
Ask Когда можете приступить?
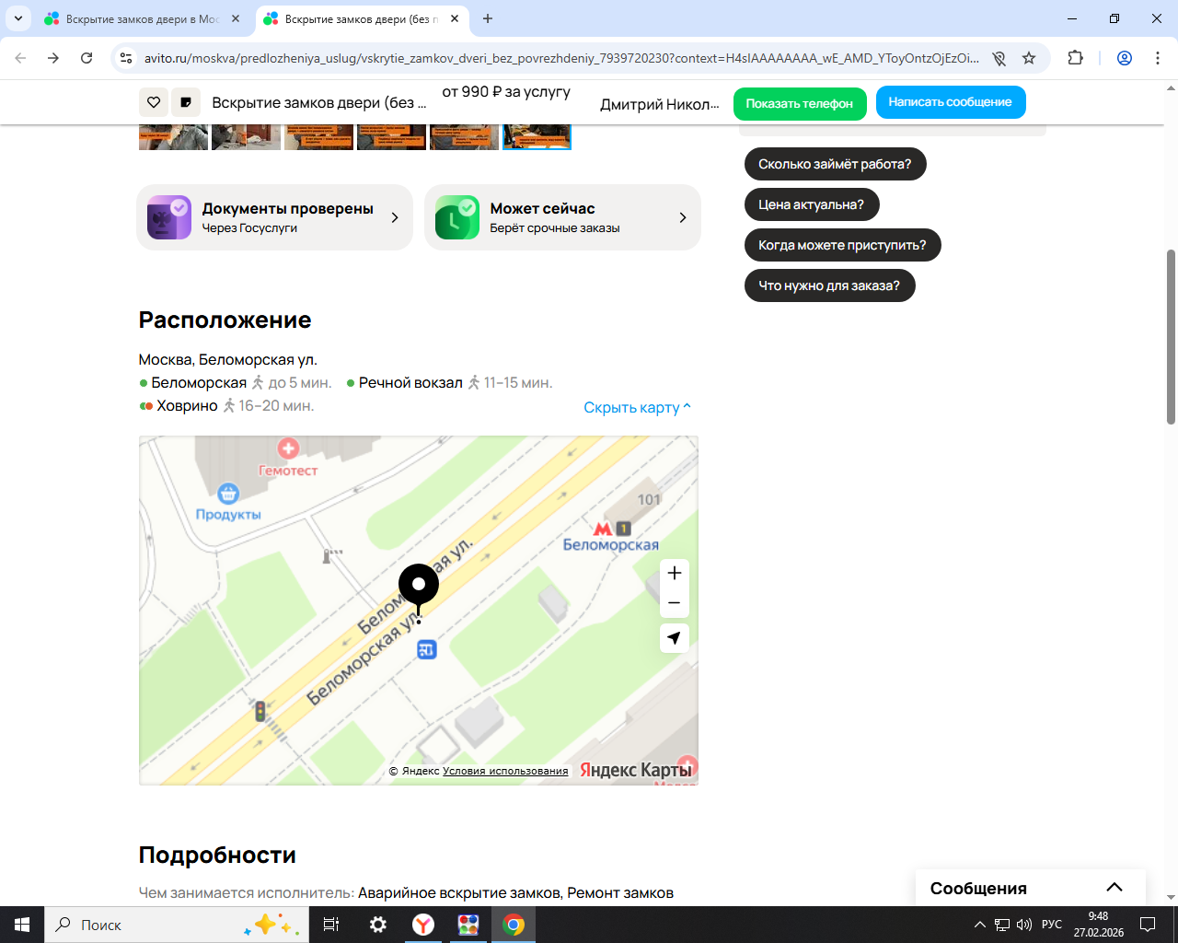click(842, 245)
